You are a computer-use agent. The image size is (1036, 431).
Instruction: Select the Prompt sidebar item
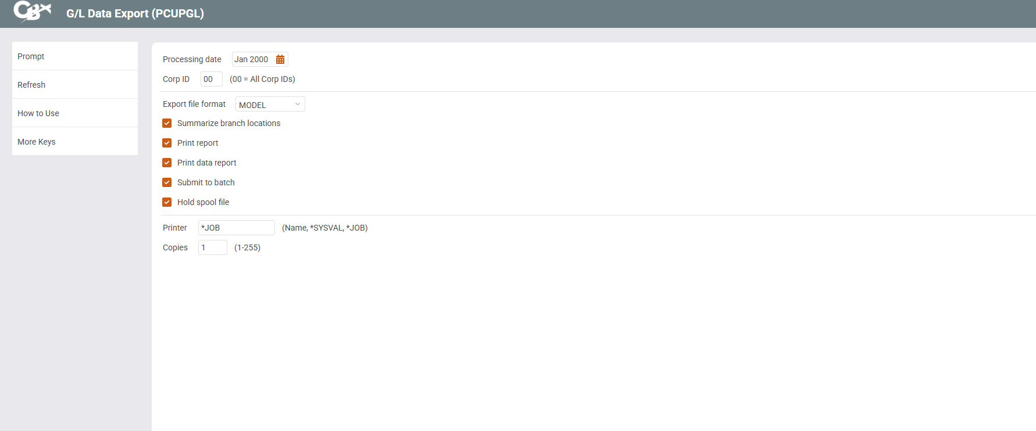[74, 56]
